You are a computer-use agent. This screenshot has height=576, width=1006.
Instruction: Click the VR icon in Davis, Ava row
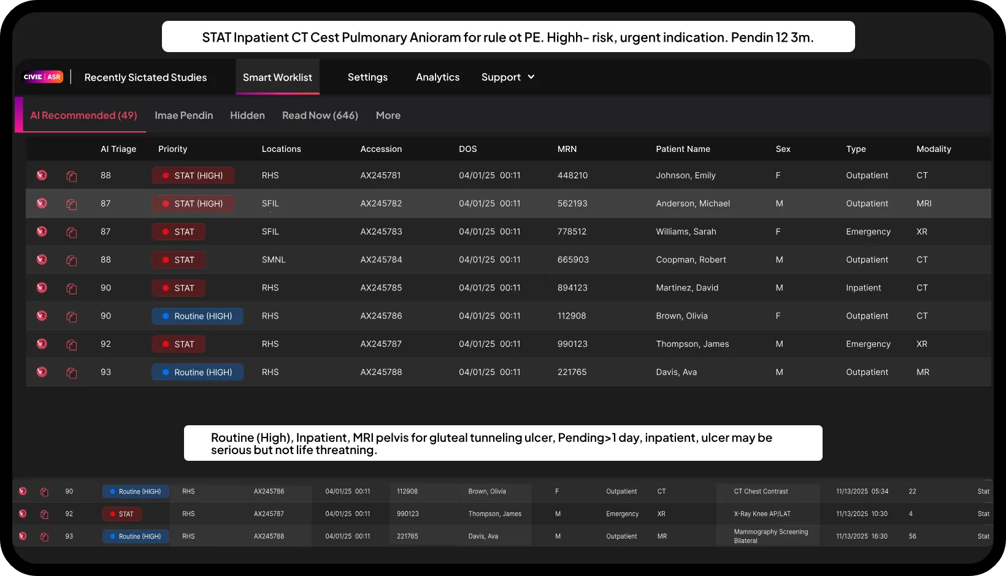click(x=42, y=372)
